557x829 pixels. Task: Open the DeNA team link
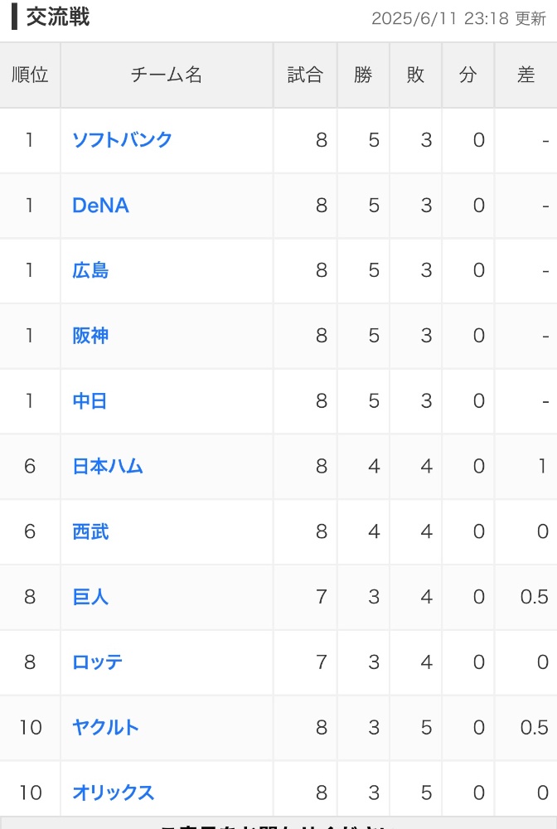(100, 205)
